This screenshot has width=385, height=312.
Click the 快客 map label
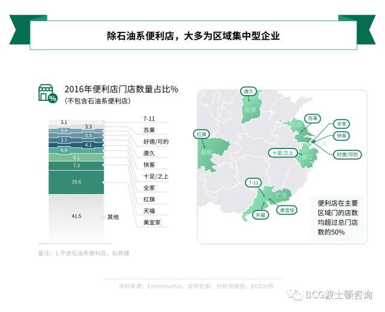(342, 136)
